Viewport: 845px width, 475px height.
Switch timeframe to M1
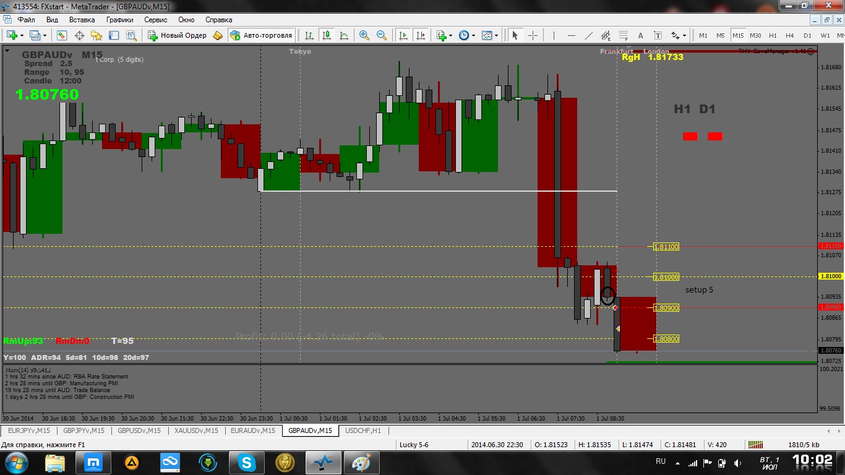(703, 35)
